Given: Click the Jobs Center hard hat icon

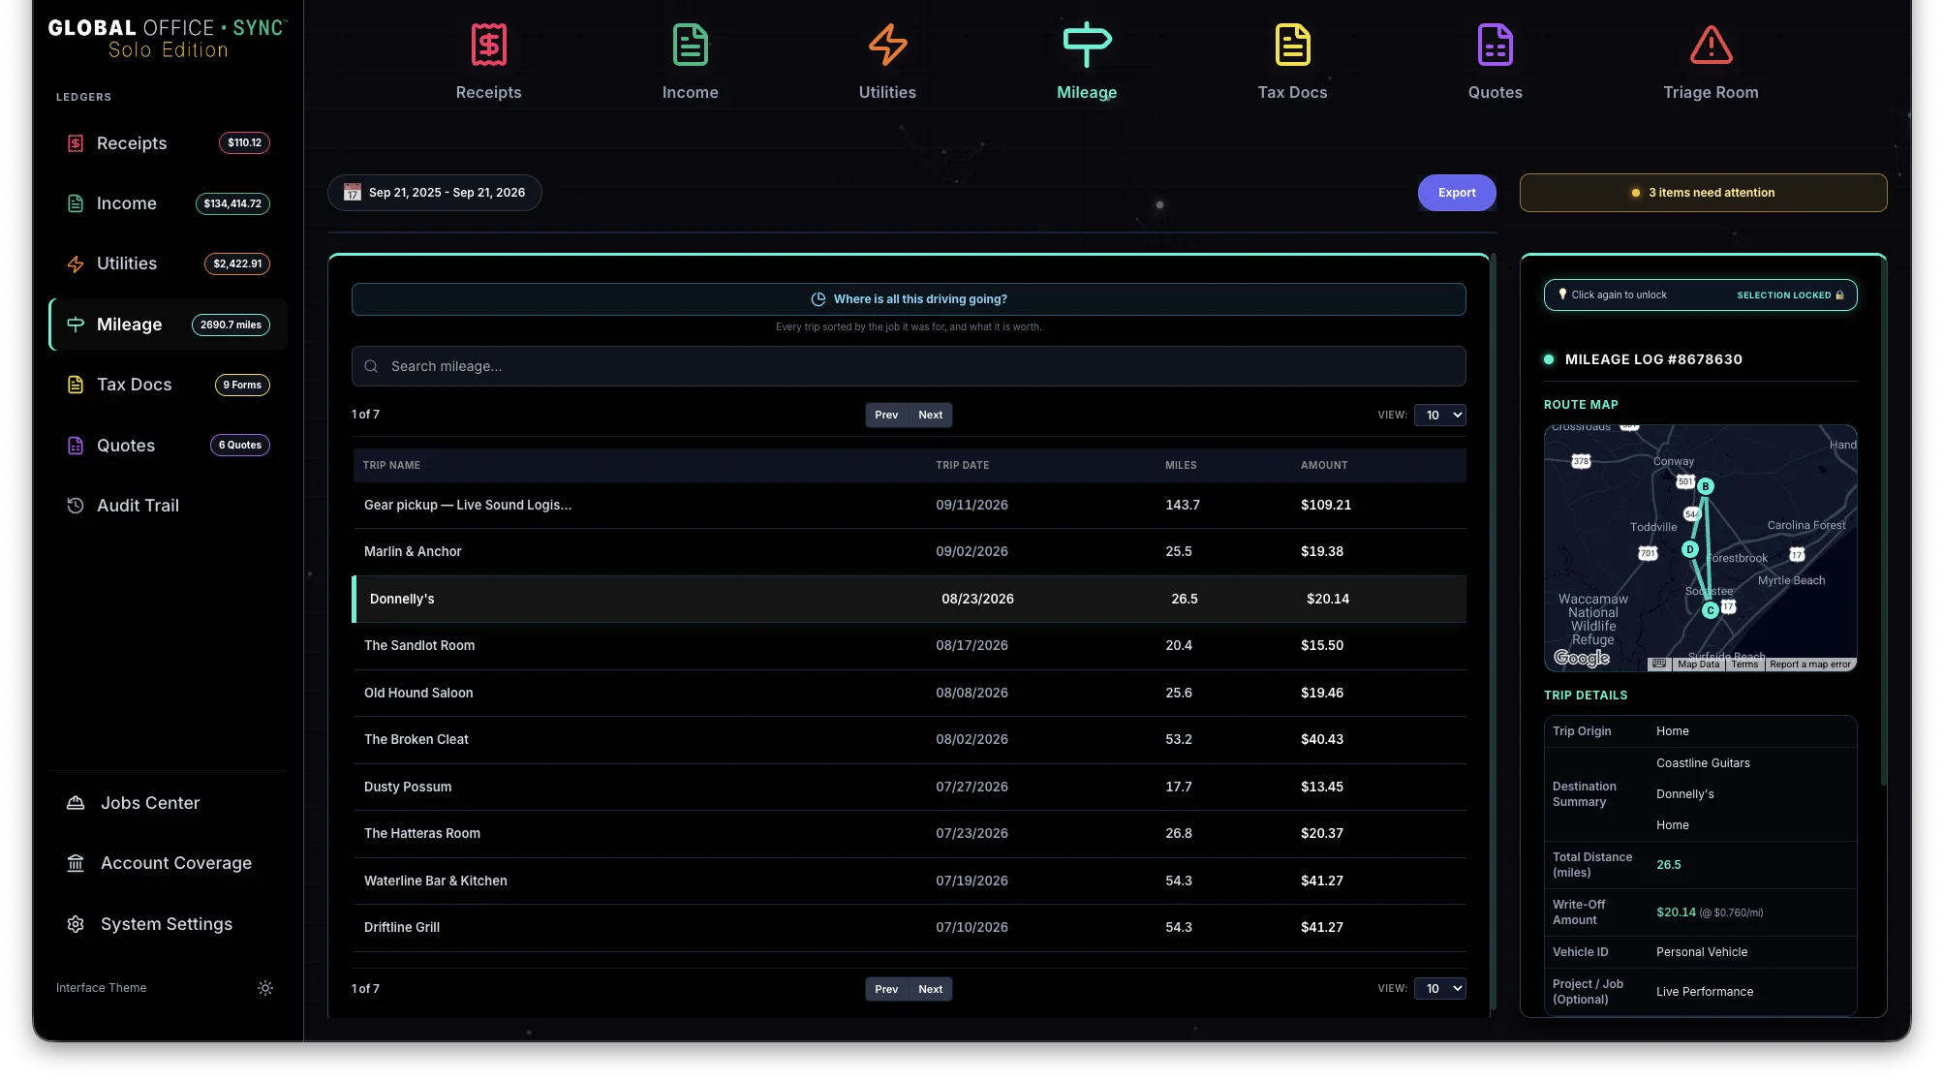Looking at the screenshot, I should tap(76, 803).
